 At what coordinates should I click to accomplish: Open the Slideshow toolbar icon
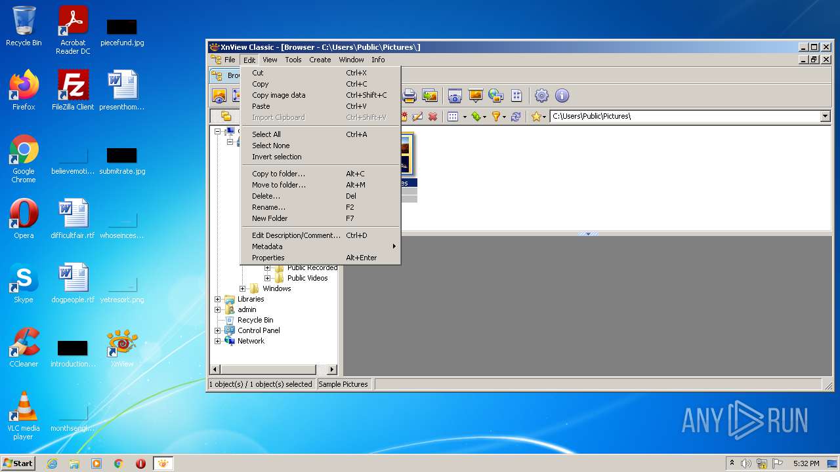(x=475, y=96)
